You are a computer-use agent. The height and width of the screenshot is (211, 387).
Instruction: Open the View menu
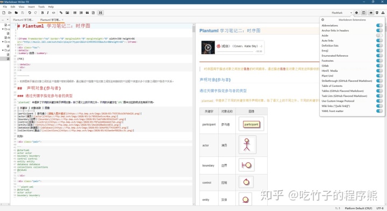pyautogui.click(x=21, y=7)
